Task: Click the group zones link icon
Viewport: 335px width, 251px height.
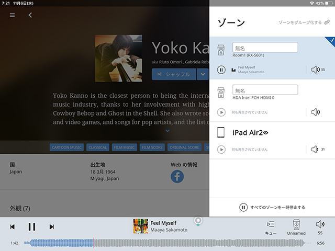Action: [x=327, y=22]
